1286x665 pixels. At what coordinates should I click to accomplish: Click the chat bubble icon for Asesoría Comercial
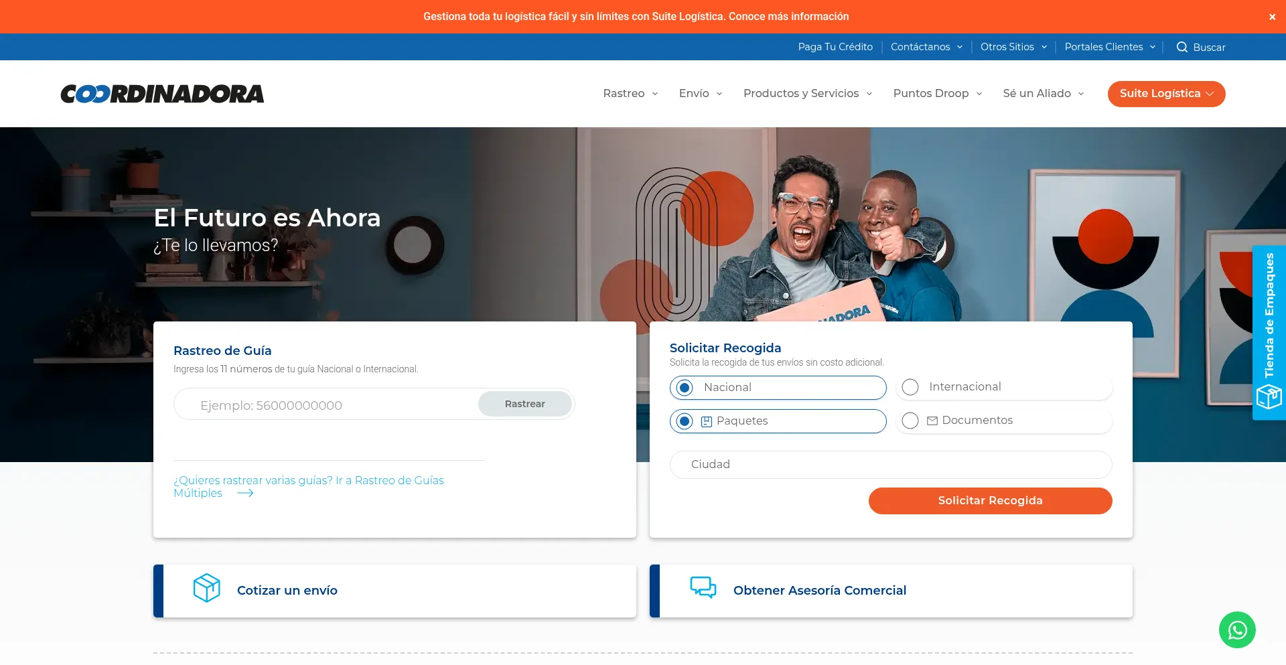703,587
